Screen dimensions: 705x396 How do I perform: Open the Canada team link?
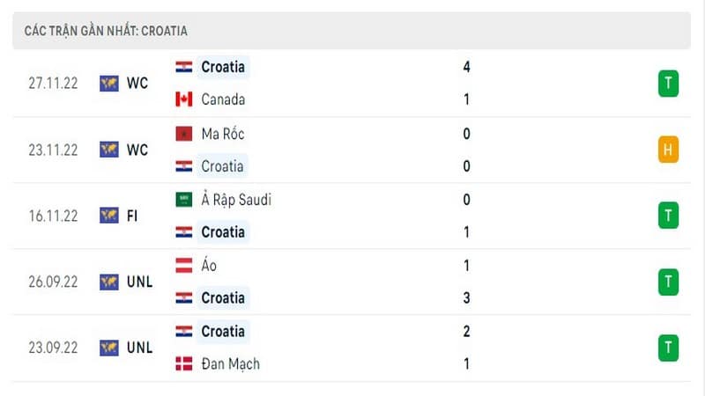click(x=223, y=99)
